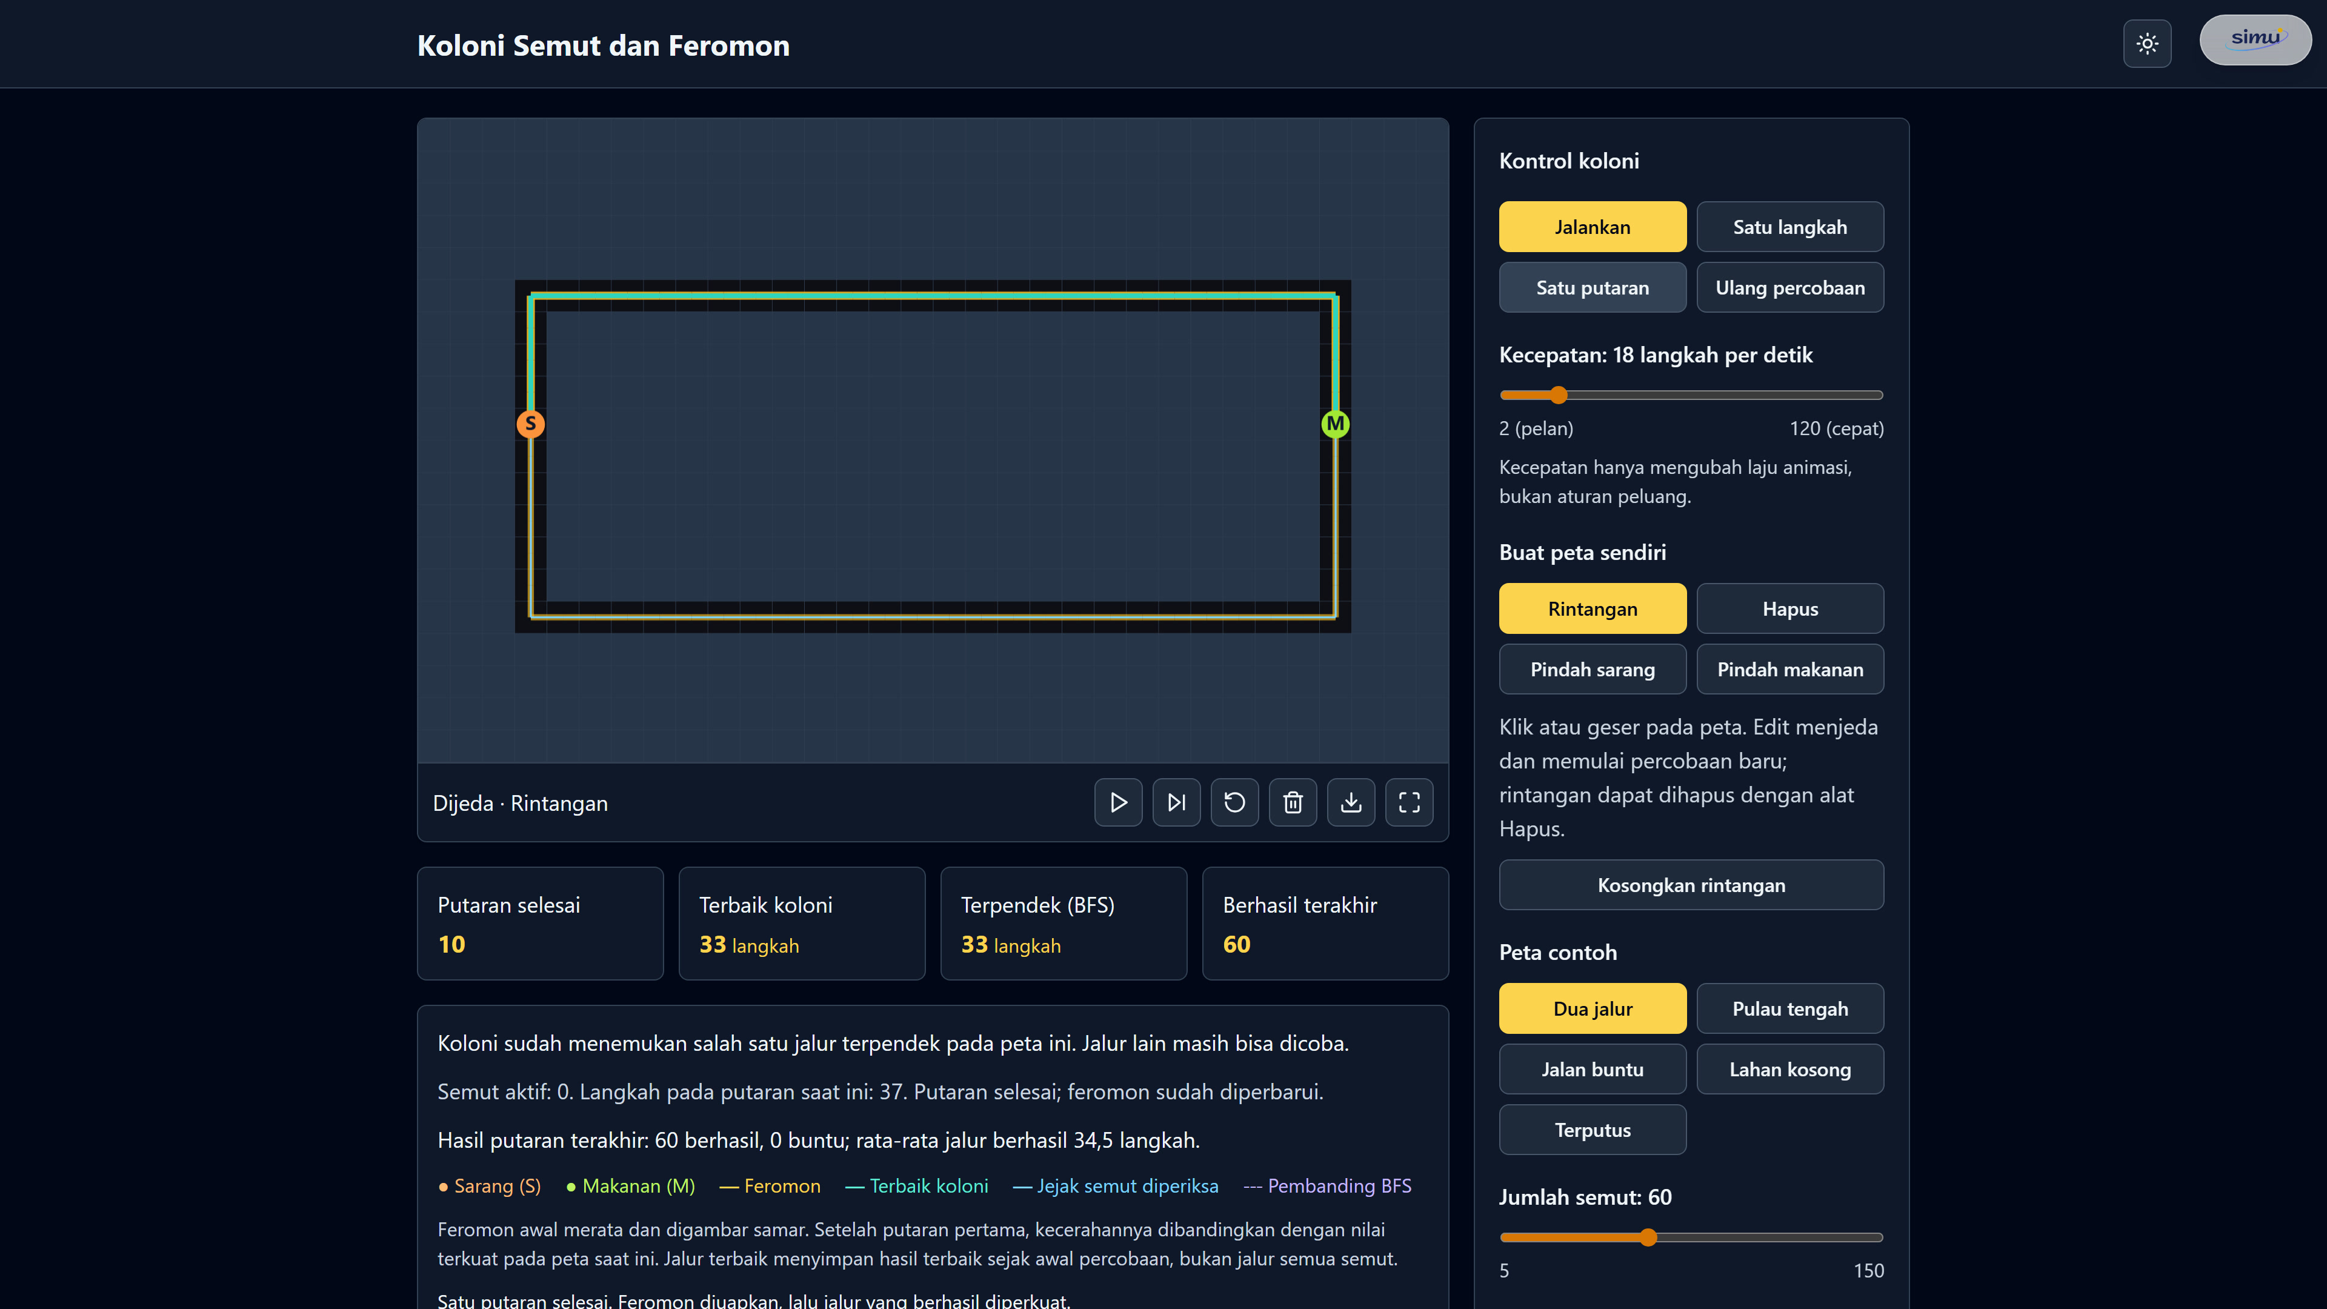Load the Pulau tengah sample map
The width and height of the screenshot is (2327, 1309).
1789,1008
